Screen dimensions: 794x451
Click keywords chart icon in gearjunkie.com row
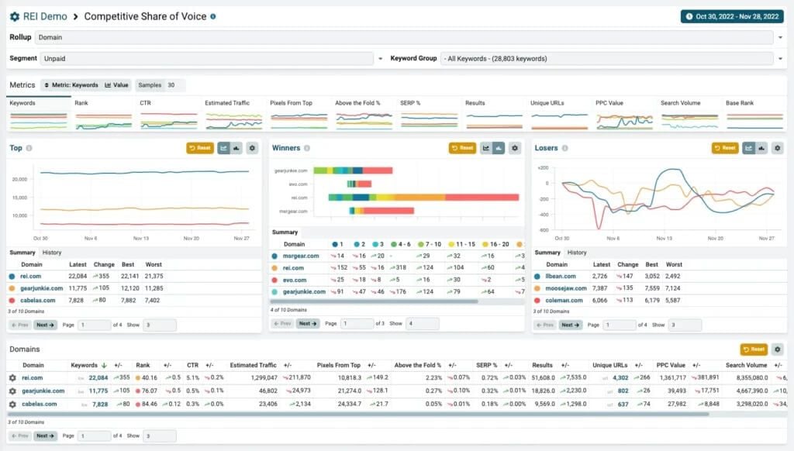click(x=81, y=391)
